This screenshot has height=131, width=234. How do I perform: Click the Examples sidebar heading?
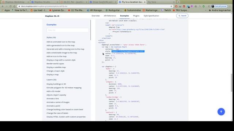click(x=51, y=25)
